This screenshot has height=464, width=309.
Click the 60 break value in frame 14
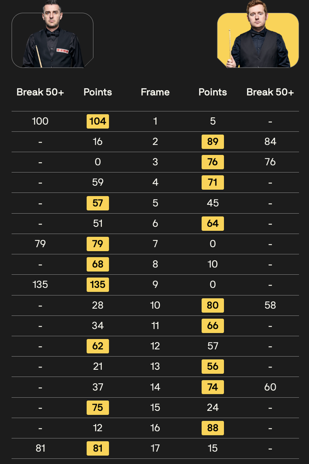tap(270, 387)
